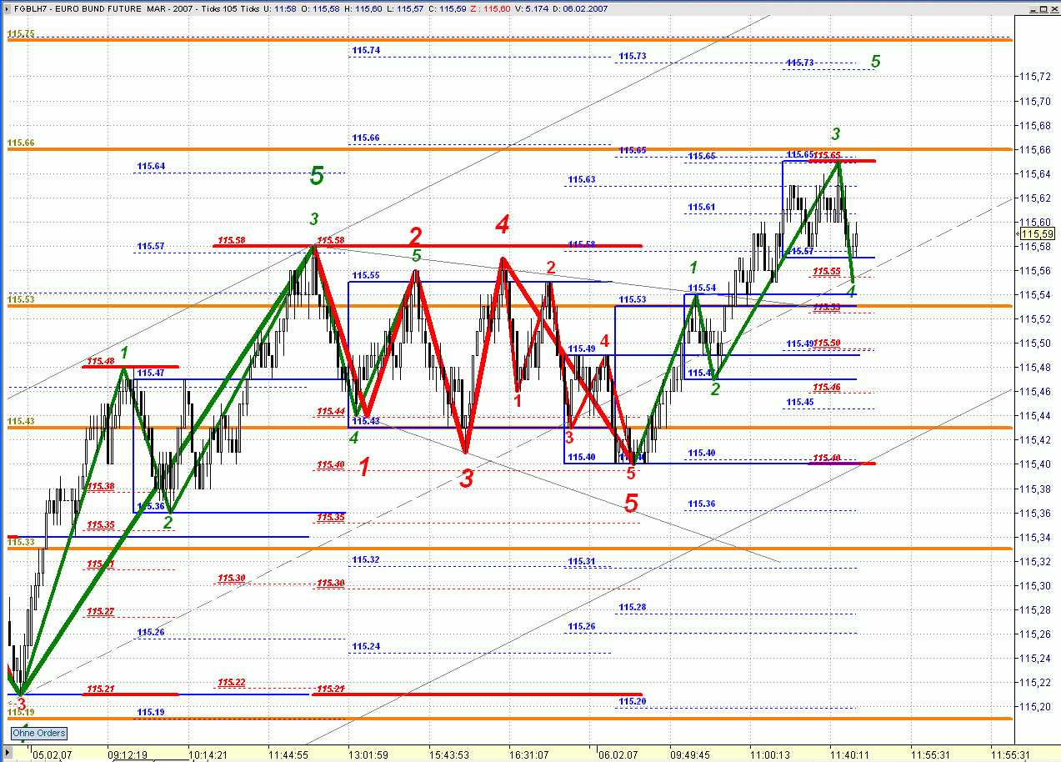Click the 13:01:59 time axis label
Screen dimensions: 1061x762
tap(368, 754)
